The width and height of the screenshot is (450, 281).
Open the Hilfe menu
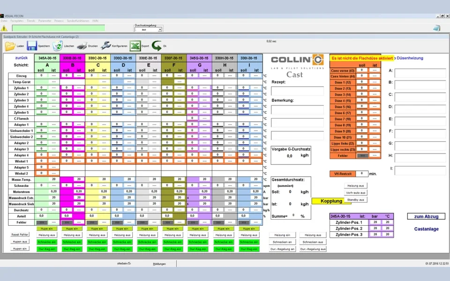(x=96, y=21)
